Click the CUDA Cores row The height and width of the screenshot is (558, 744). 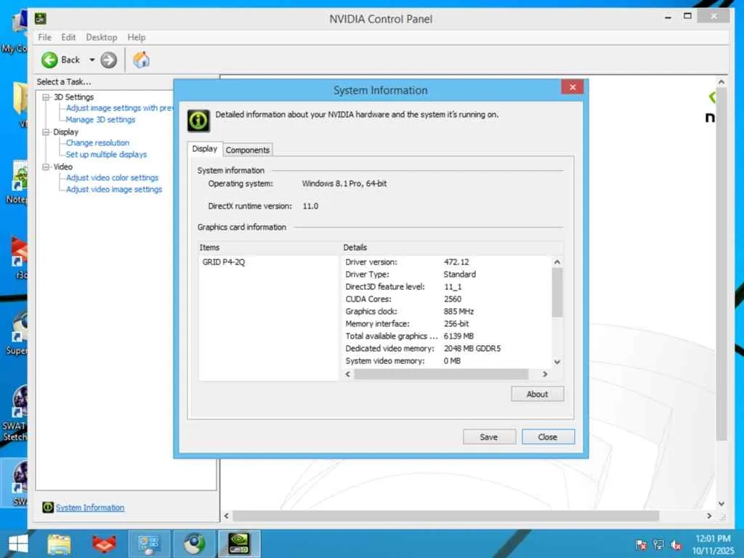tap(446, 299)
